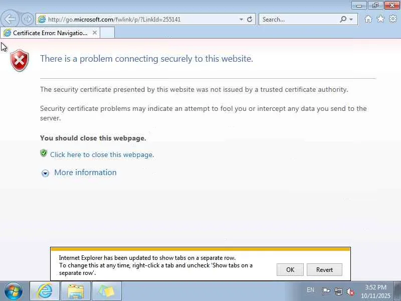Click the Forward navigation arrow
Screen dimensions: 401x301
(x=27, y=19)
